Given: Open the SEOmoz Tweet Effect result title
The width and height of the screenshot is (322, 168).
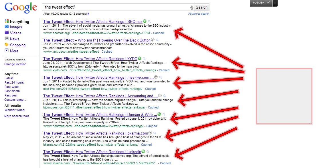Looking at the screenshot, I should pyautogui.click(x=93, y=21).
